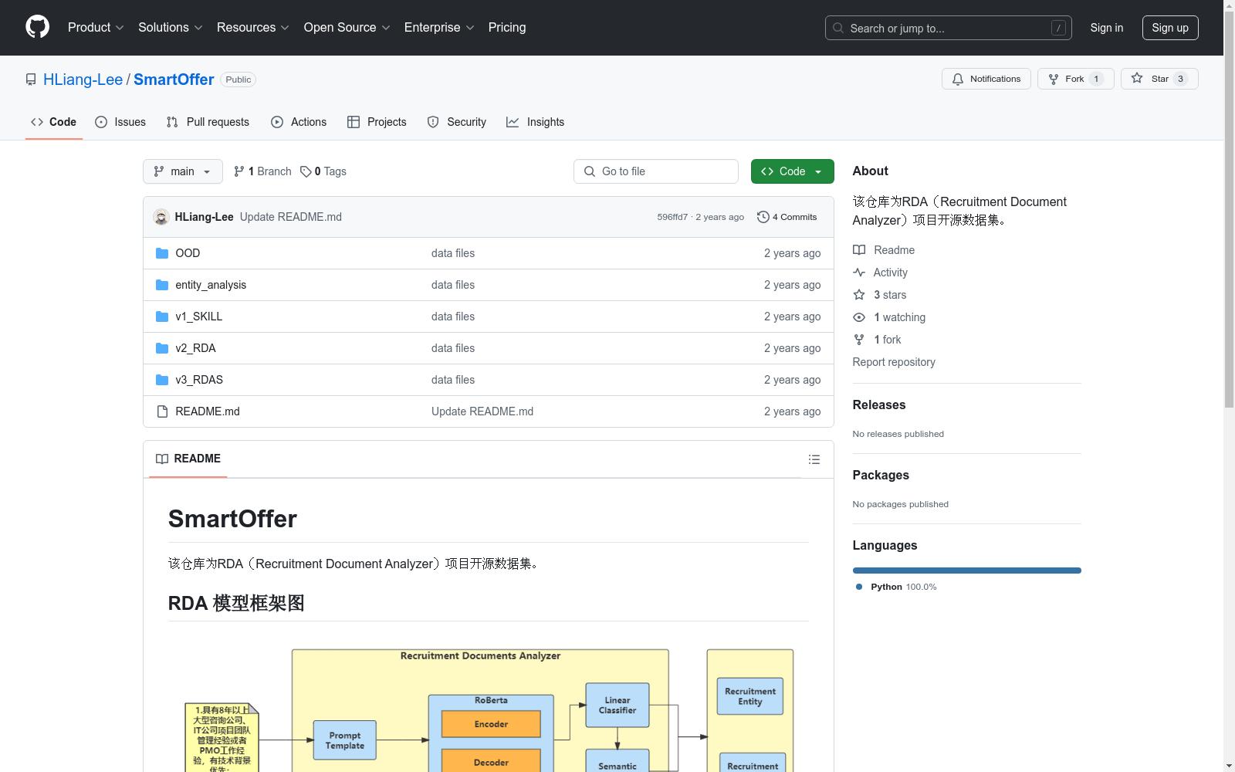Click the book icon beside Readme in About
Screen dimensions: 1235x772
tap(859, 250)
